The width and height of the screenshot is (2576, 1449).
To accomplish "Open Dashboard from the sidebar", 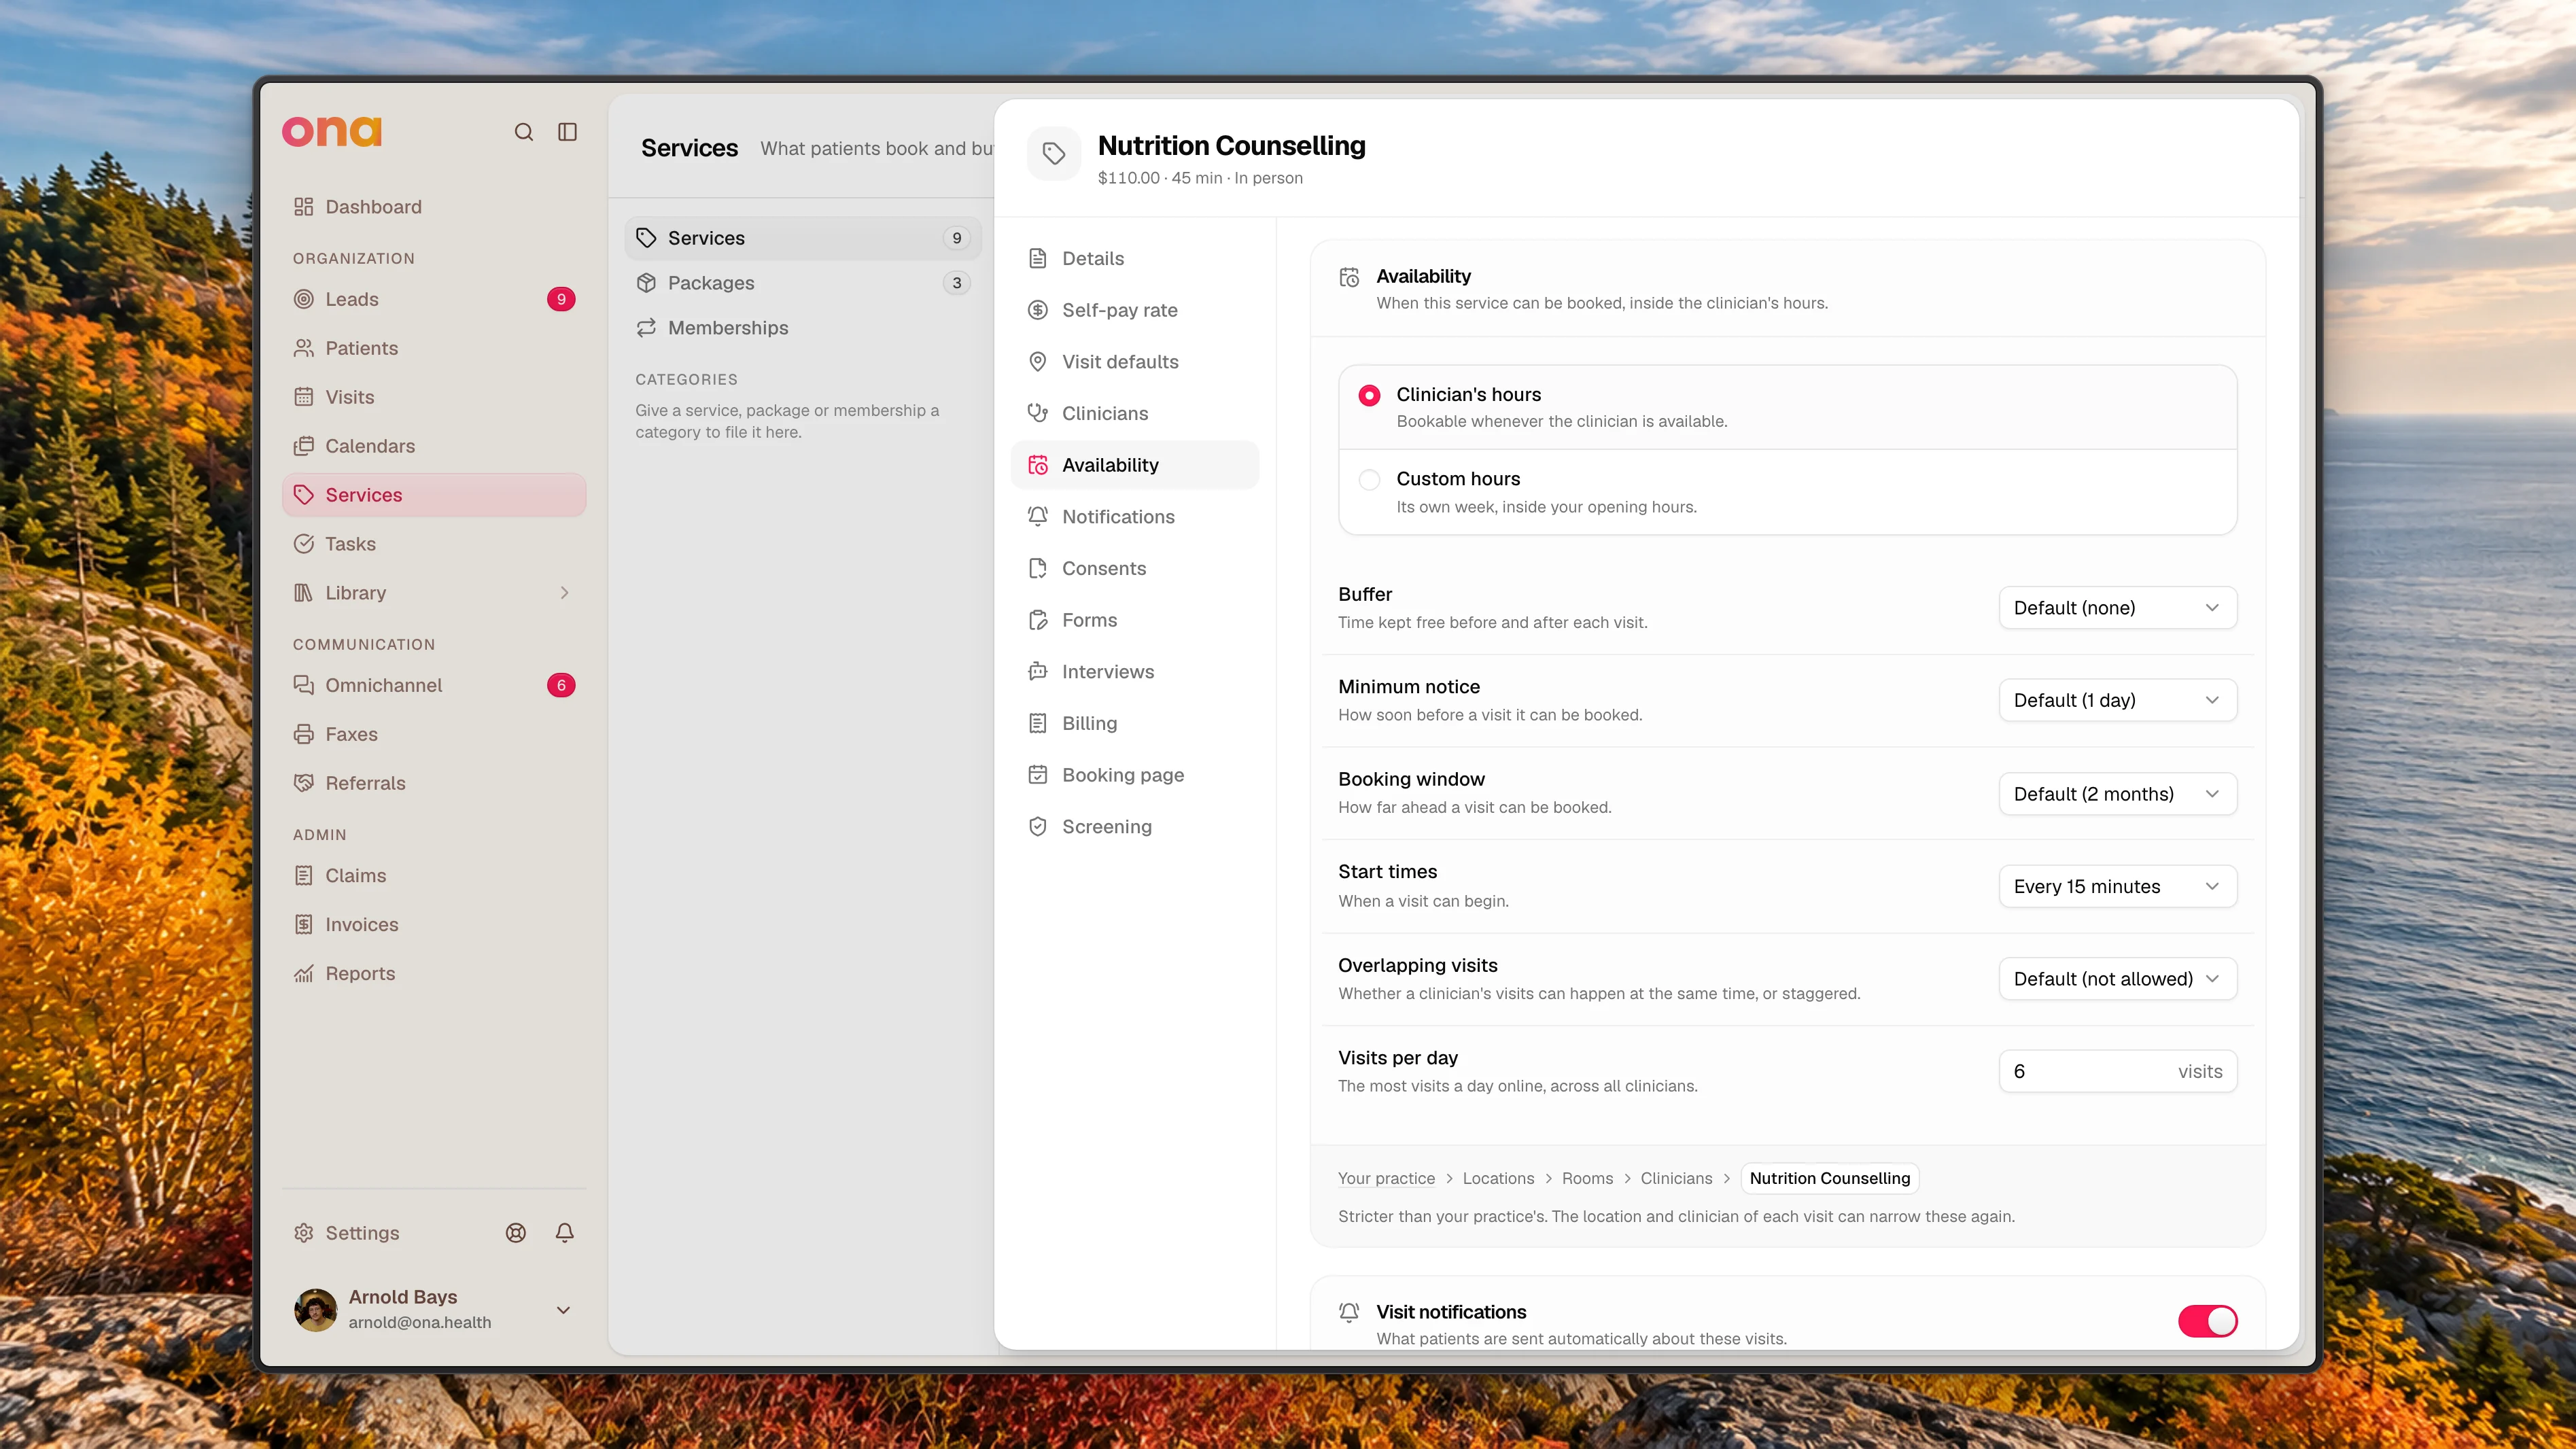I will pyautogui.click(x=434, y=207).
